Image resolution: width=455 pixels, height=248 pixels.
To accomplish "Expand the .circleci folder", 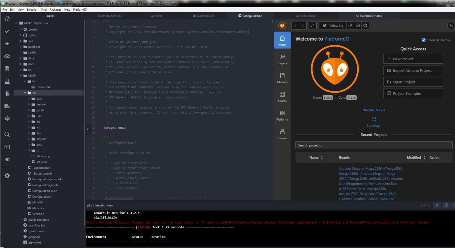I will (21, 29).
